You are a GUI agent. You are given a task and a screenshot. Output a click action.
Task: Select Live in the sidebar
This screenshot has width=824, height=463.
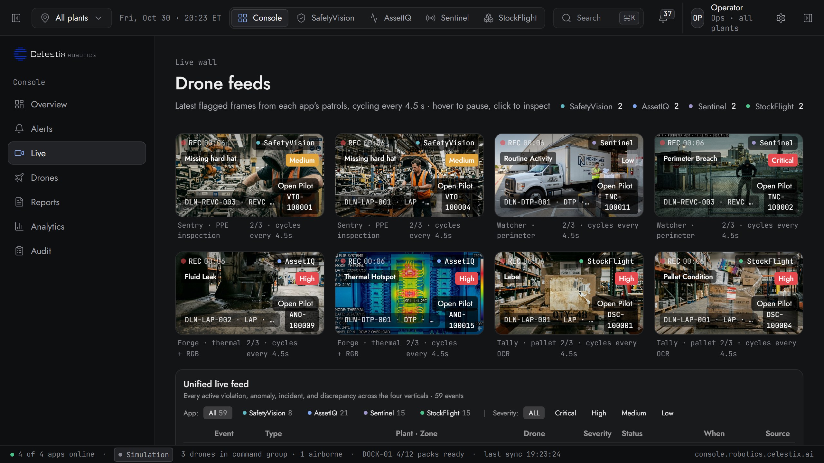point(77,153)
